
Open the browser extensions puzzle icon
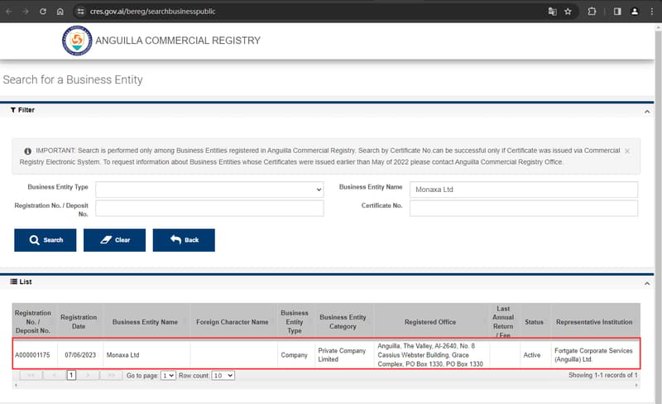pos(592,12)
